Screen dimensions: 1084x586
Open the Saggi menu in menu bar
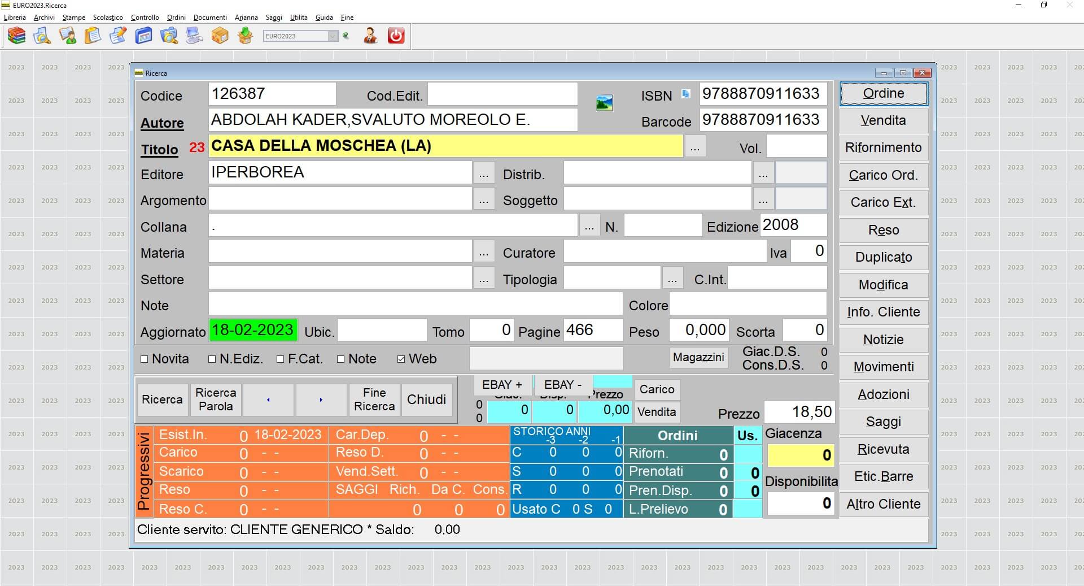point(274,18)
